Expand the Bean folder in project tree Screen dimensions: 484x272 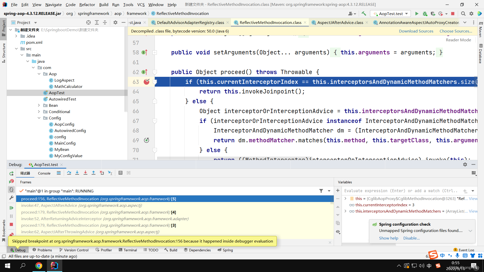pos(39,105)
